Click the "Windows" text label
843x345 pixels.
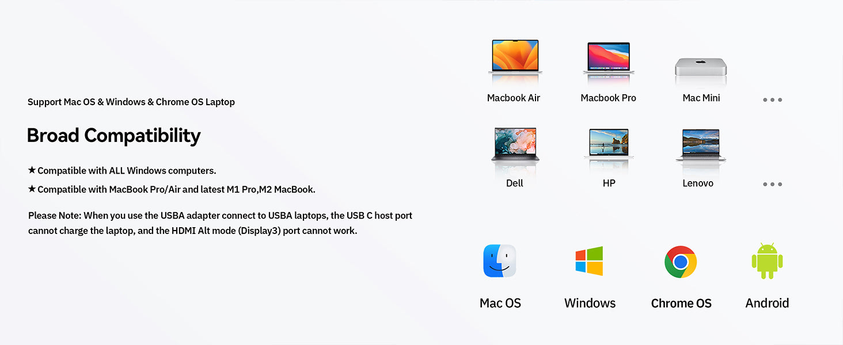(590, 303)
